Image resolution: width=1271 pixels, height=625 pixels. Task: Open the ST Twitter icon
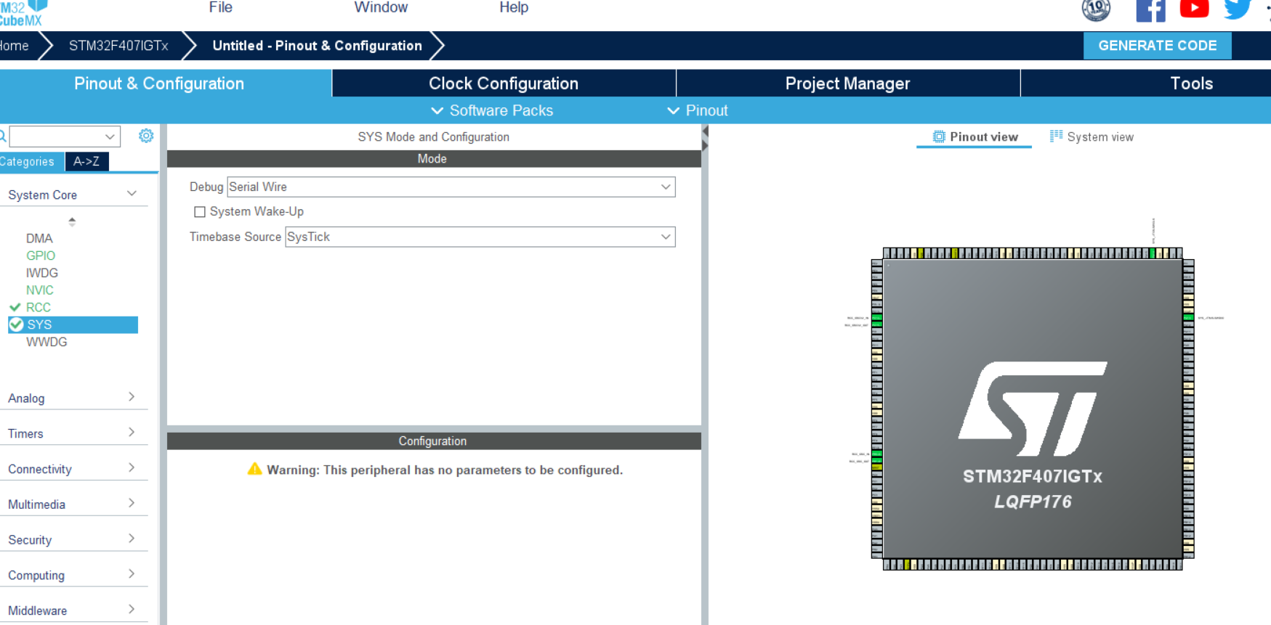1237,9
